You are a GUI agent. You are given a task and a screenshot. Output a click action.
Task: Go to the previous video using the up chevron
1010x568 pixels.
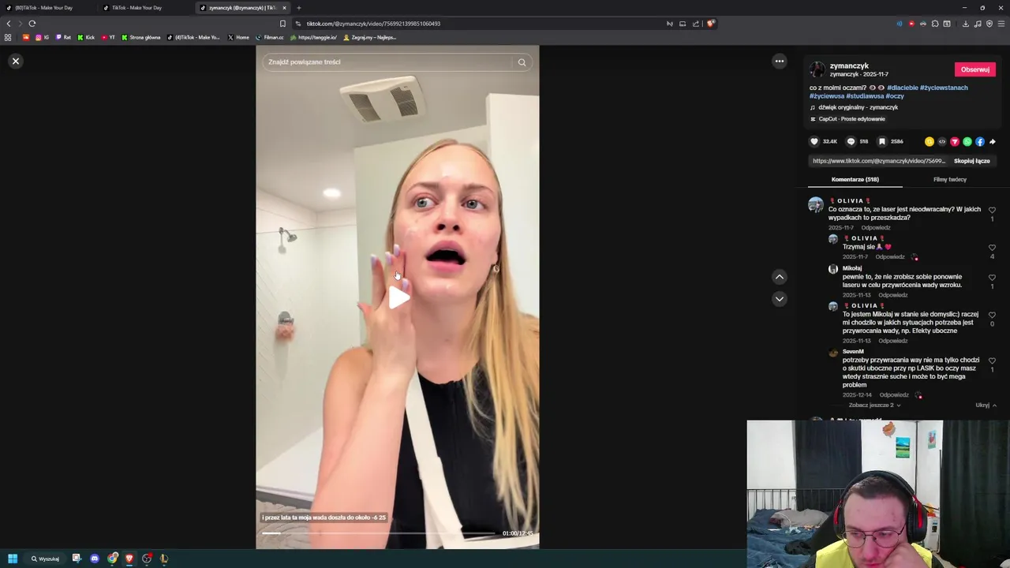click(779, 277)
